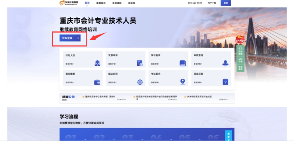
Task: Click the book icon in 学习要求 card
Action: pyautogui.click(x=183, y=63)
